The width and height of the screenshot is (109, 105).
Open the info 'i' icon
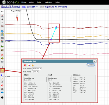[2, 67]
